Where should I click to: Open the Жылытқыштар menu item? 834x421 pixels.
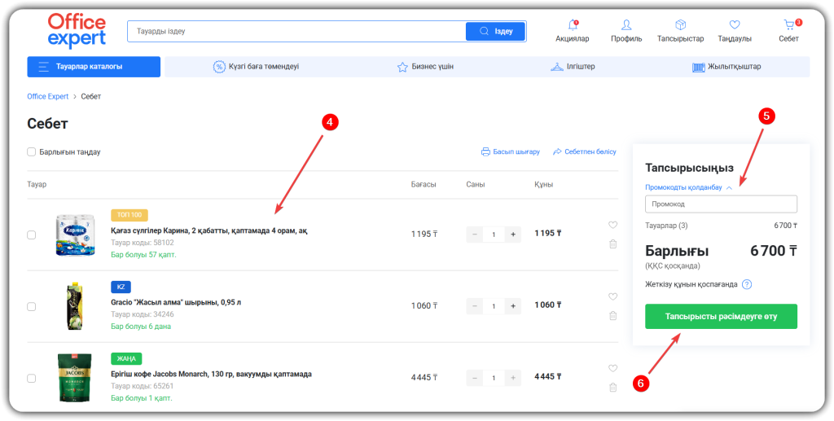pos(726,67)
